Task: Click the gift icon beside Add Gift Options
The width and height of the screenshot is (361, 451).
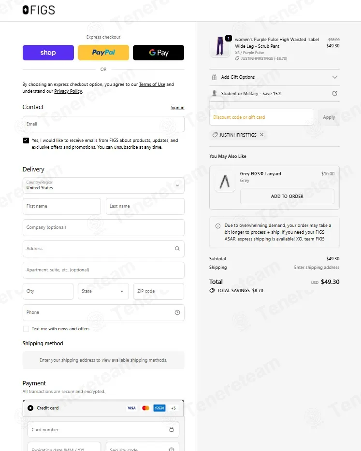Action: coord(214,77)
